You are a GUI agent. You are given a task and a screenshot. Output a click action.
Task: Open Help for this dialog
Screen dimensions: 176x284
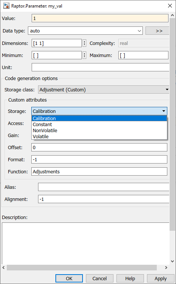130,278
